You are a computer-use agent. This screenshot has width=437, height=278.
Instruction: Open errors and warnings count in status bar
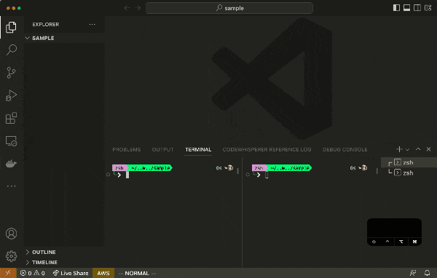tap(33, 273)
